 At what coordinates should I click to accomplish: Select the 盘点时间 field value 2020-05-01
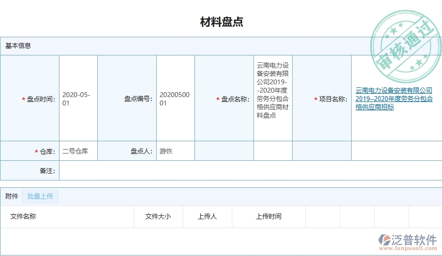point(77,99)
